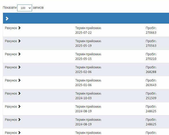Expand Рахунок arrow for 2025-07-22 row
Viewport: 169px width, 135px height.
19,28
